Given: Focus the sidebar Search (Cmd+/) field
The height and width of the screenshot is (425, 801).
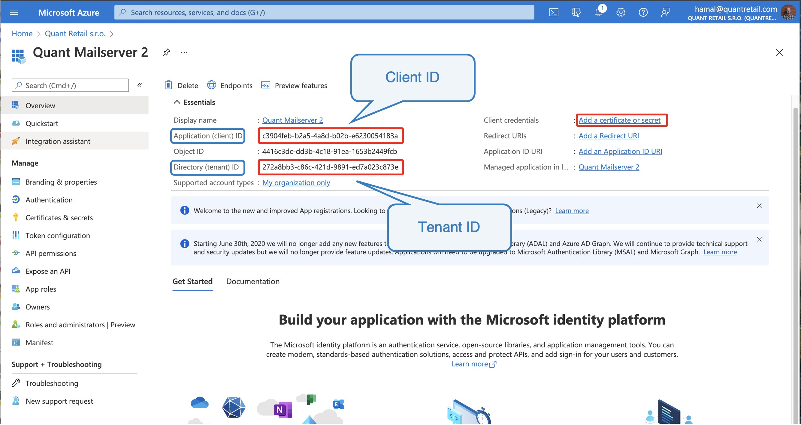Looking at the screenshot, I should (70, 85).
